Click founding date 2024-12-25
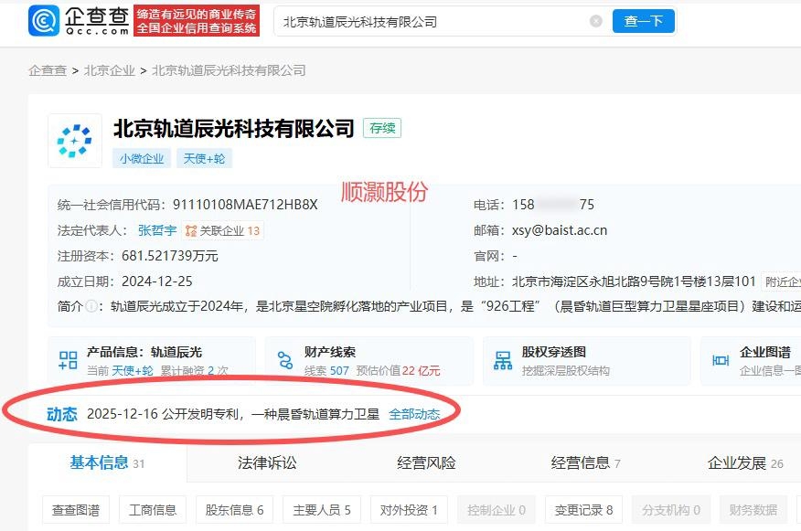Screen dimensions: 801x531 pyautogui.click(x=157, y=281)
